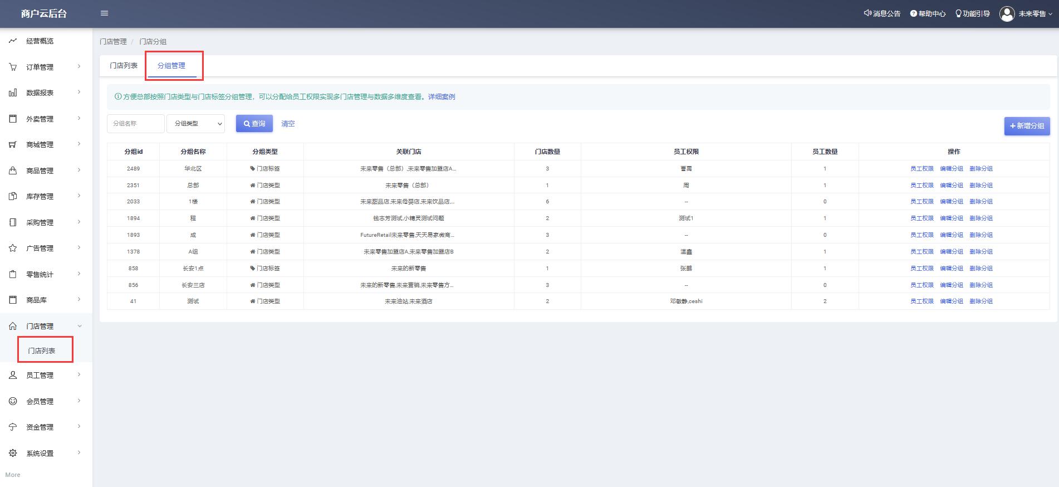1059x487 pixels.
Task: Click the 功能引导 lightbulb icon
Action: click(x=958, y=13)
